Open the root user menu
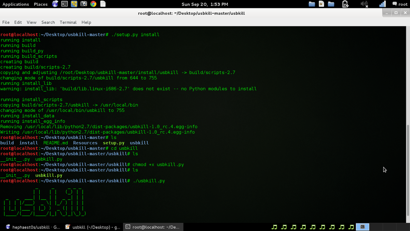Image resolution: width=410 pixels, height=231 pixels. [403, 4]
